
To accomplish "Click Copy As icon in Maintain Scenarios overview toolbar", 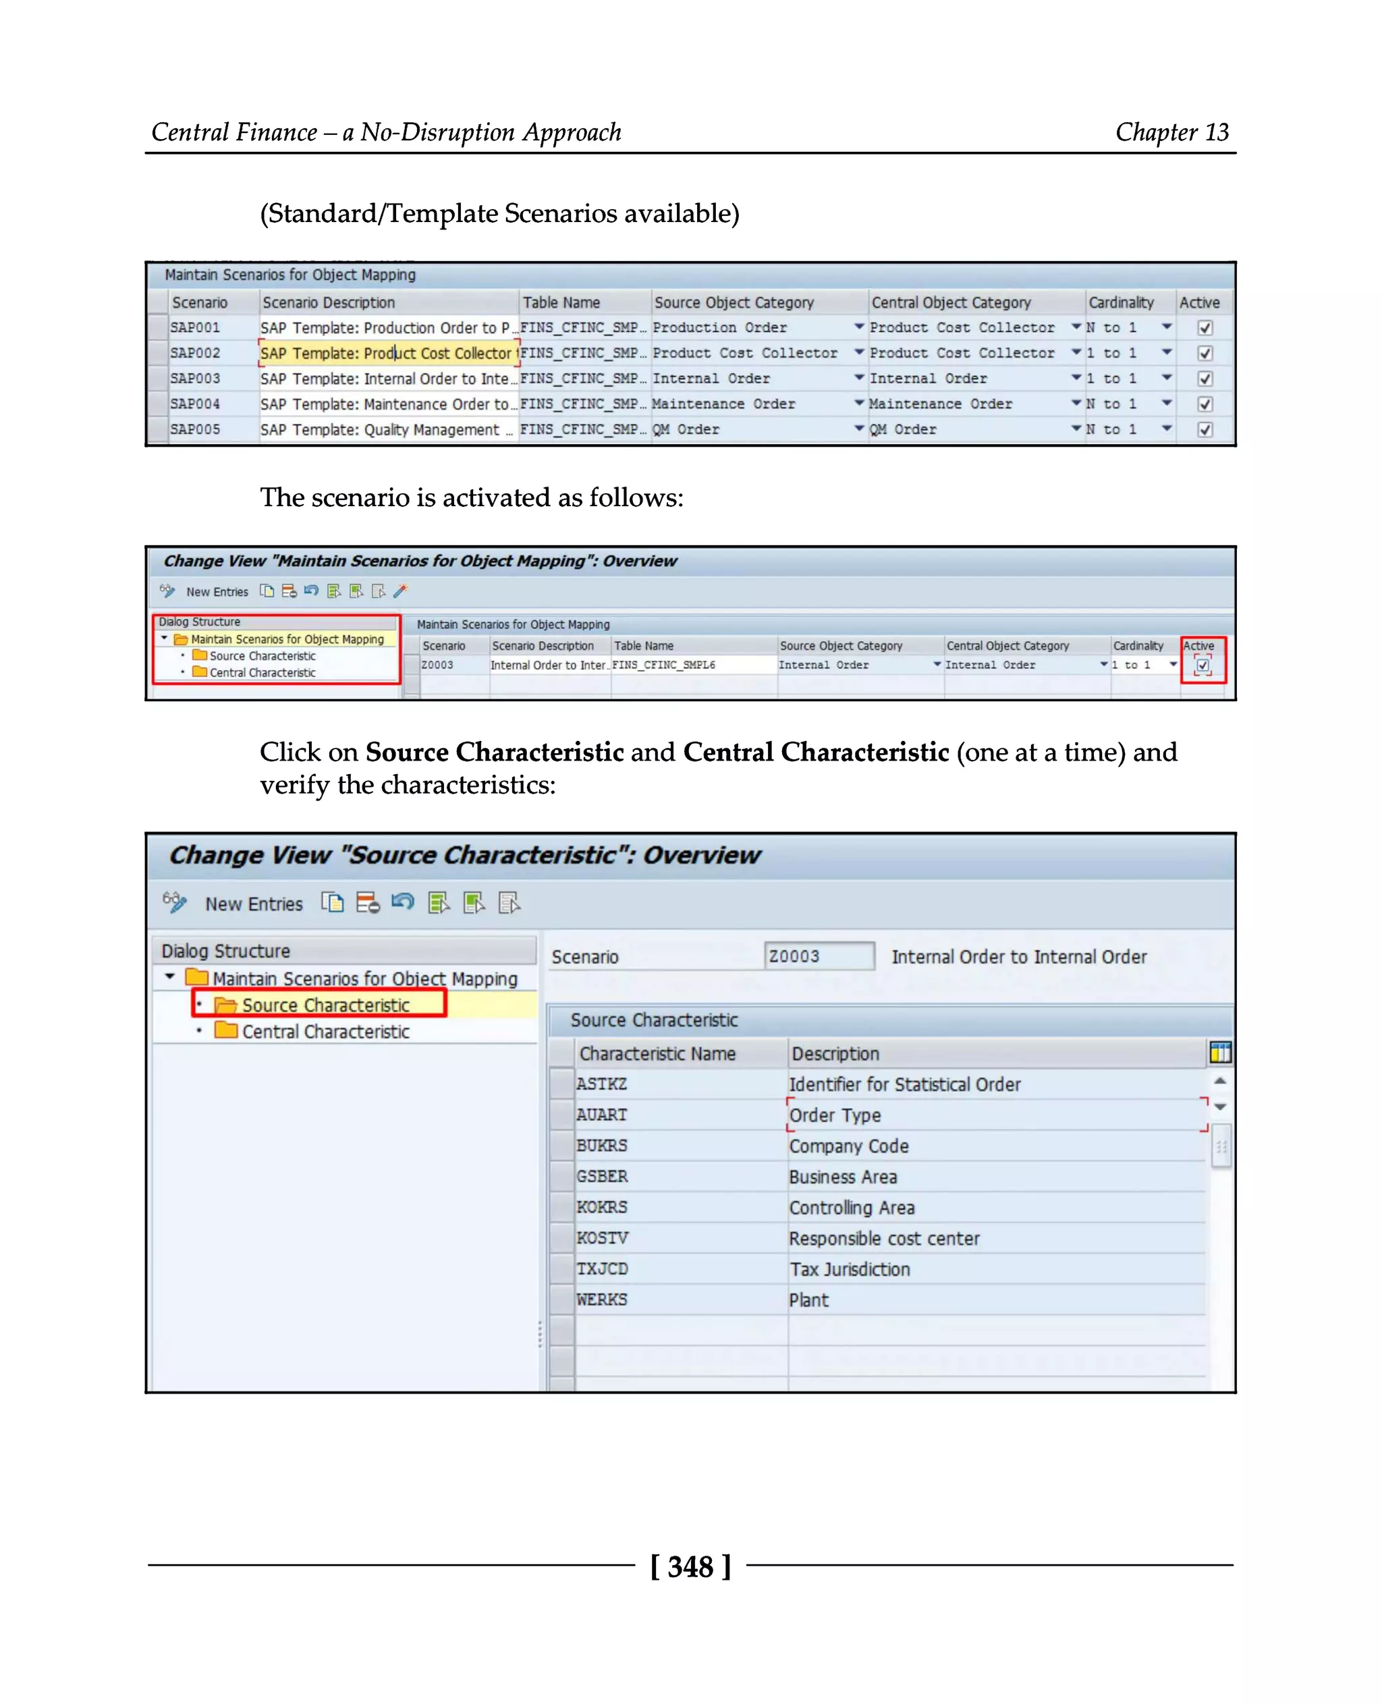I will tap(267, 590).
